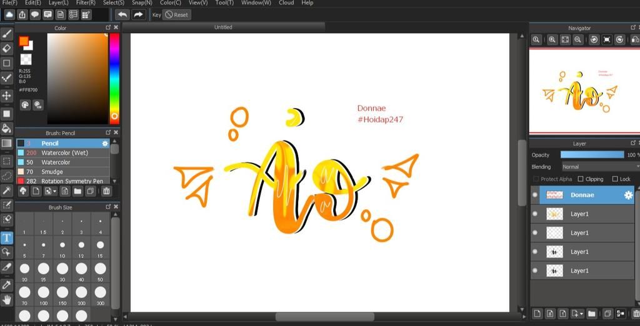Screen dimensions: 640x326
Task: Hide Layer1 with the empty transparent thumbnail
Action: point(535,232)
